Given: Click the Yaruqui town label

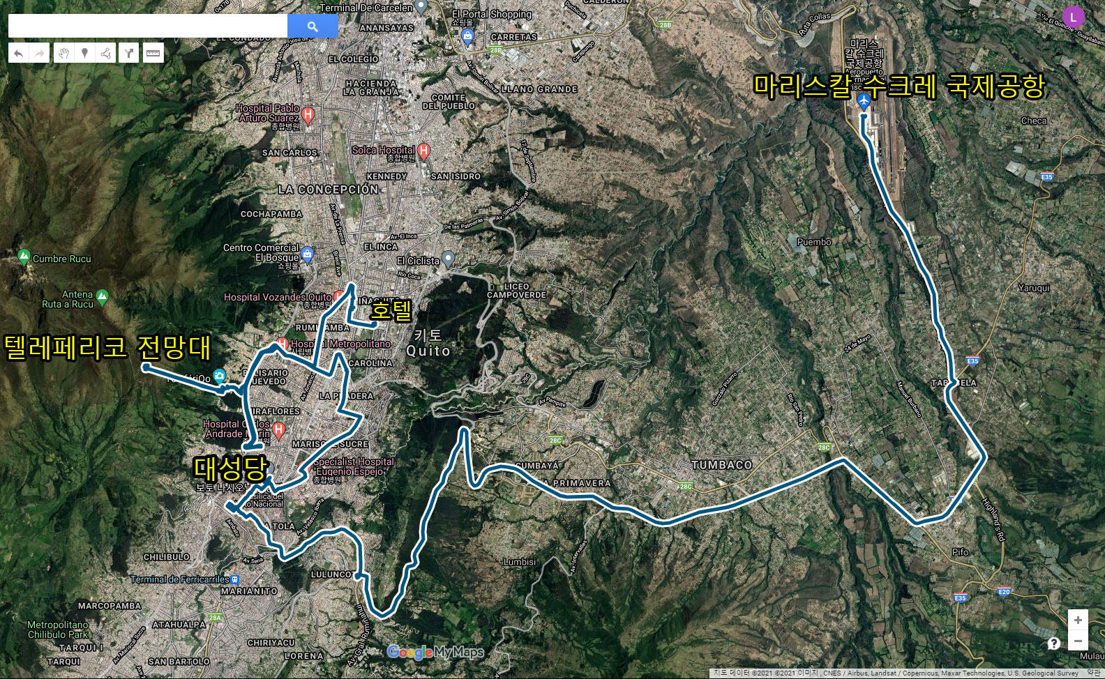Looking at the screenshot, I should [x=1034, y=288].
